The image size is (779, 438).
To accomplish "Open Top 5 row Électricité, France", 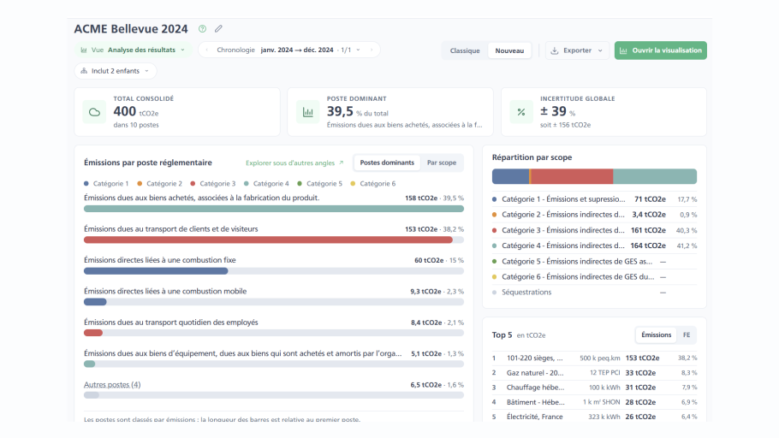I will click(594, 417).
